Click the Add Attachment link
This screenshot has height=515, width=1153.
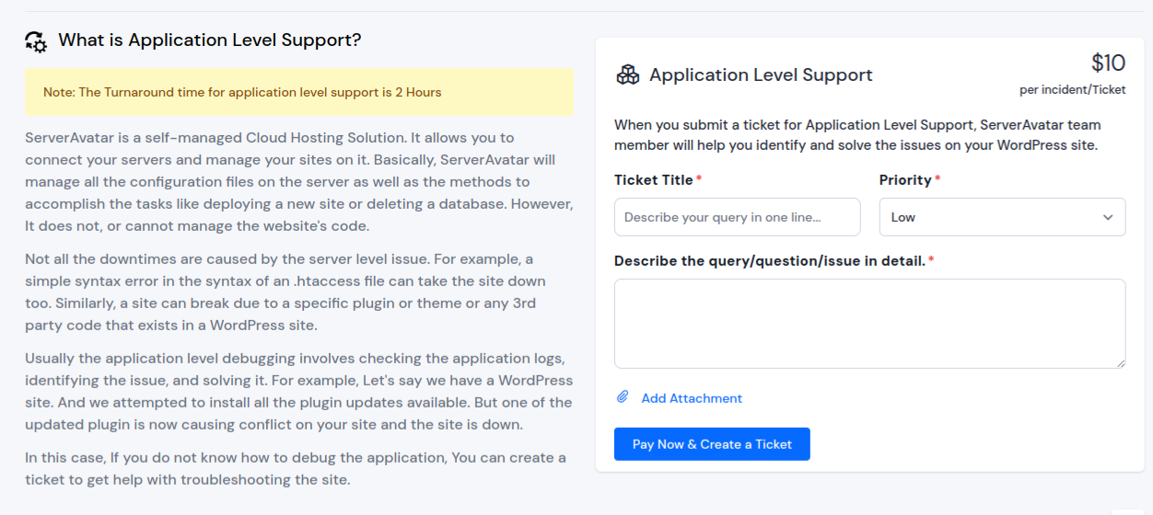pyautogui.click(x=692, y=398)
